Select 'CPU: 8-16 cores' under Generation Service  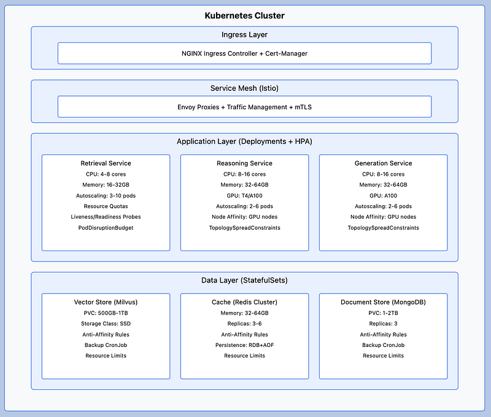click(383, 174)
